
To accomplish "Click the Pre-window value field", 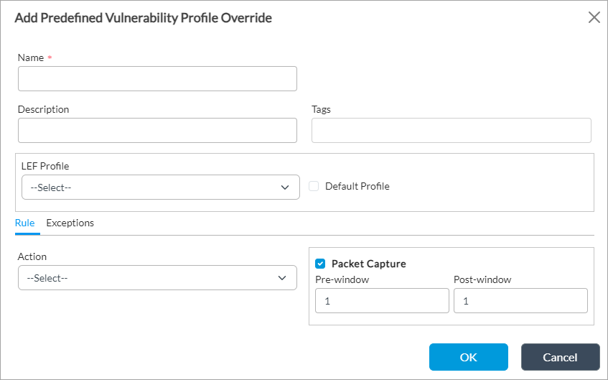I will click(x=382, y=301).
